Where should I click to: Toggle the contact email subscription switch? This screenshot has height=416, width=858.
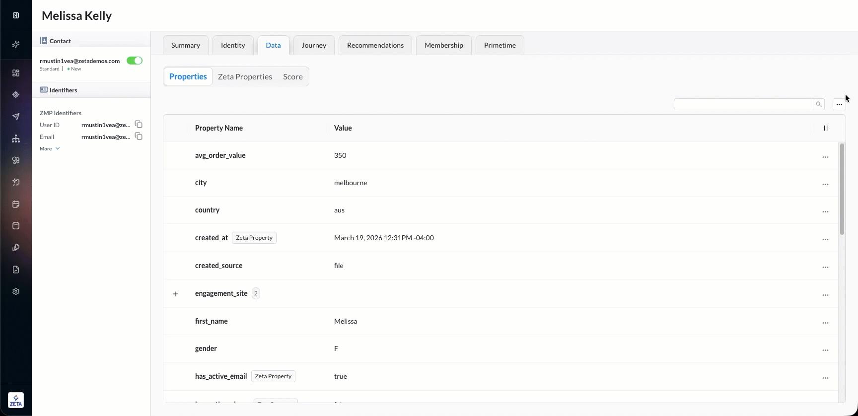pyautogui.click(x=135, y=61)
